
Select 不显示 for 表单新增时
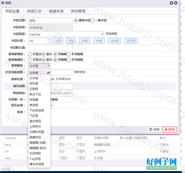(30, 54)
